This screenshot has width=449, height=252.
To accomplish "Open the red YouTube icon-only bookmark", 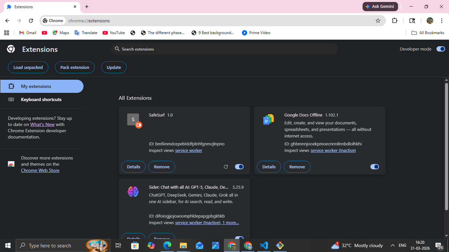I will pyautogui.click(x=44, y=33).
